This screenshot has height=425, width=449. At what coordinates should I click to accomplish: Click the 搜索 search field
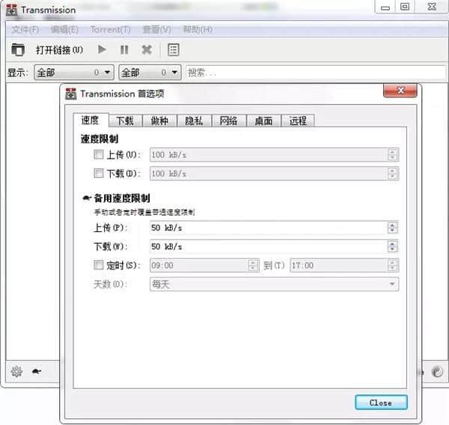(316, 73)
